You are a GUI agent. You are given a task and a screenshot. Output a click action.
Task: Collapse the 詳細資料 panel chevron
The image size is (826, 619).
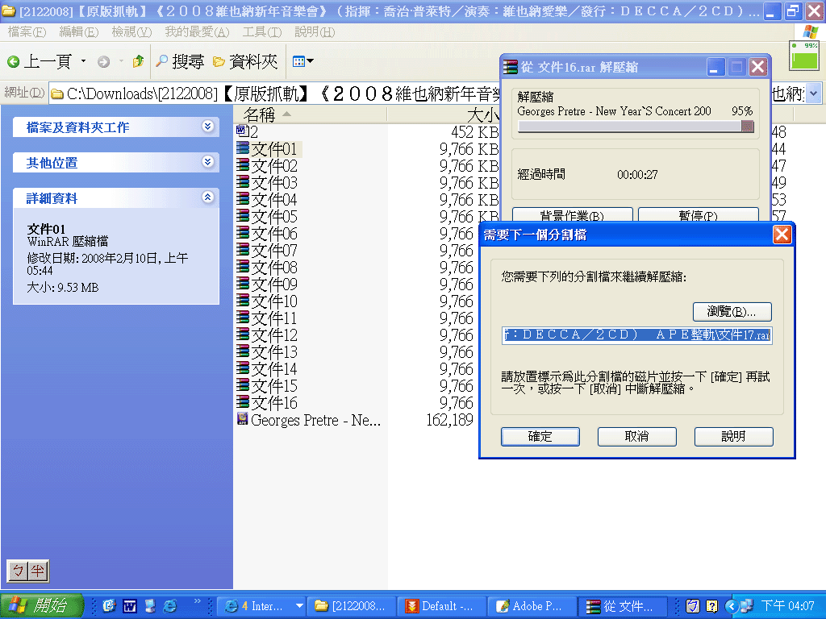[207, 197]
